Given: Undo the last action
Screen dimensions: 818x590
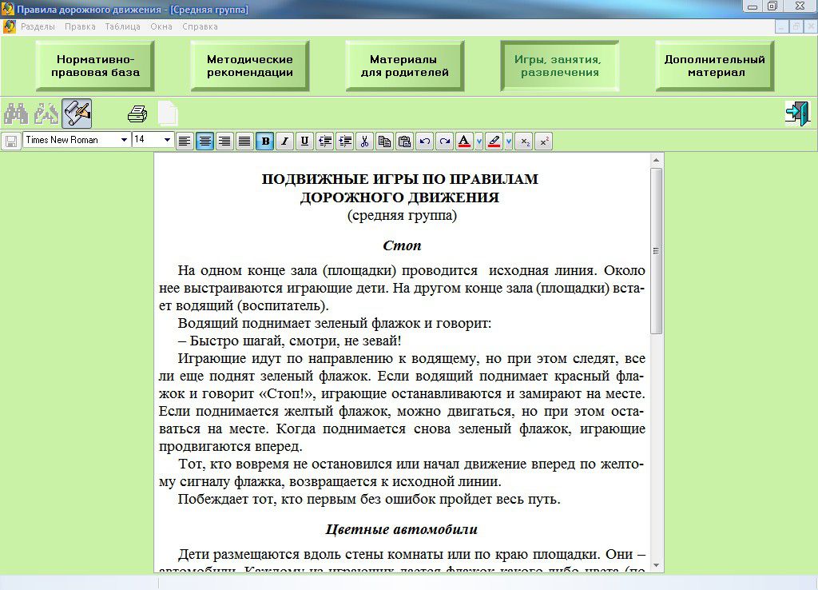Looking at the screenshot, I should pos(425,141).
